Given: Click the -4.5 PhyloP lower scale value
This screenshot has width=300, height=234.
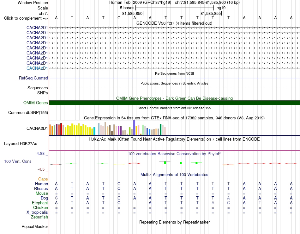Looking at the screenshot, I should [41, 169].
